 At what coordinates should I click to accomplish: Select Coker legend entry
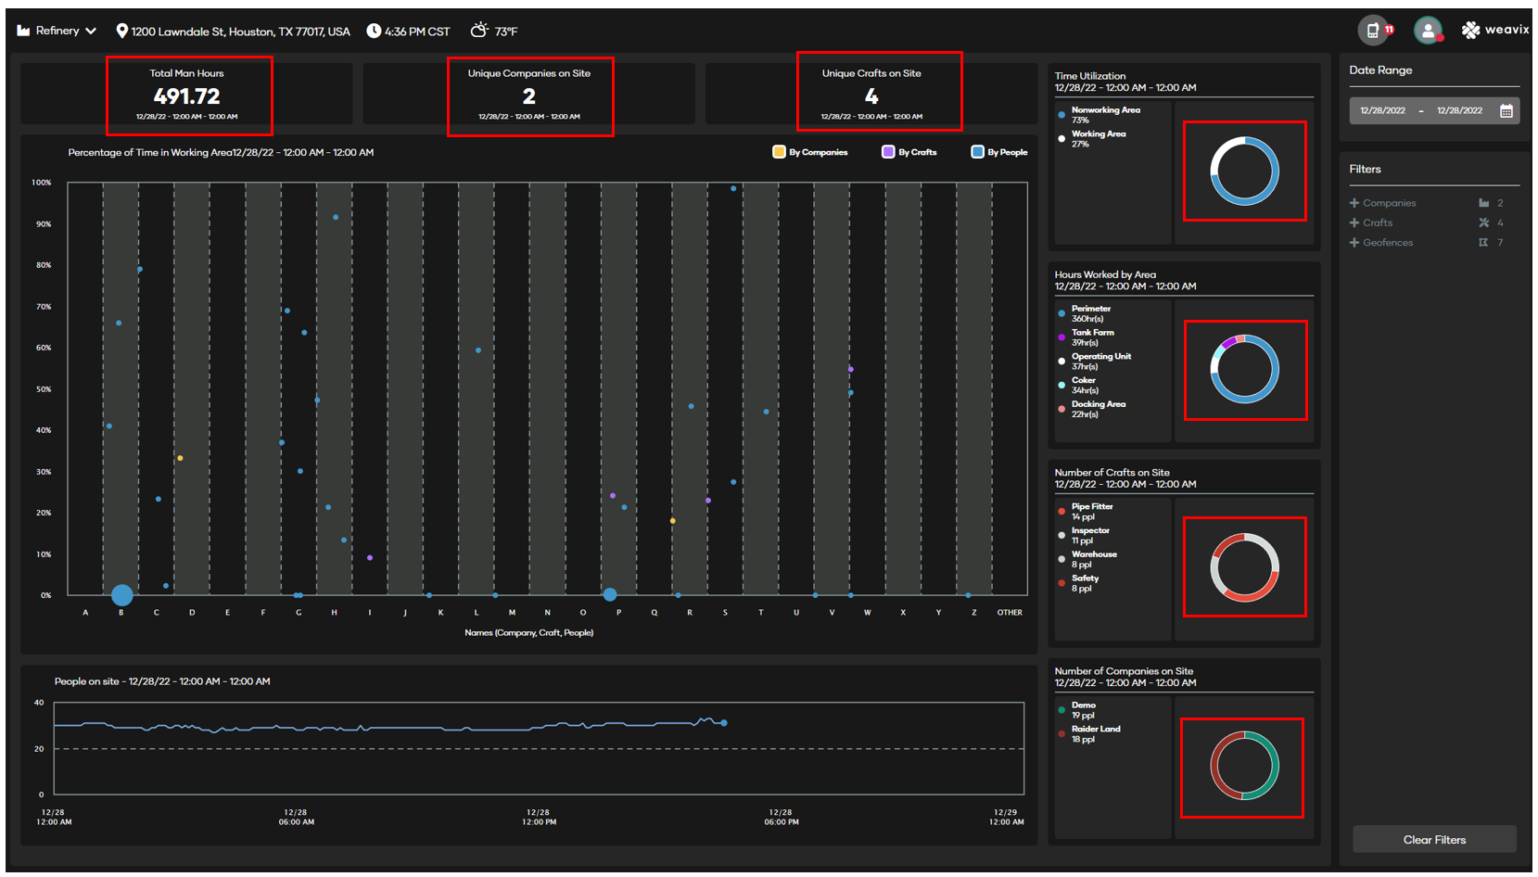[1077, 385]
